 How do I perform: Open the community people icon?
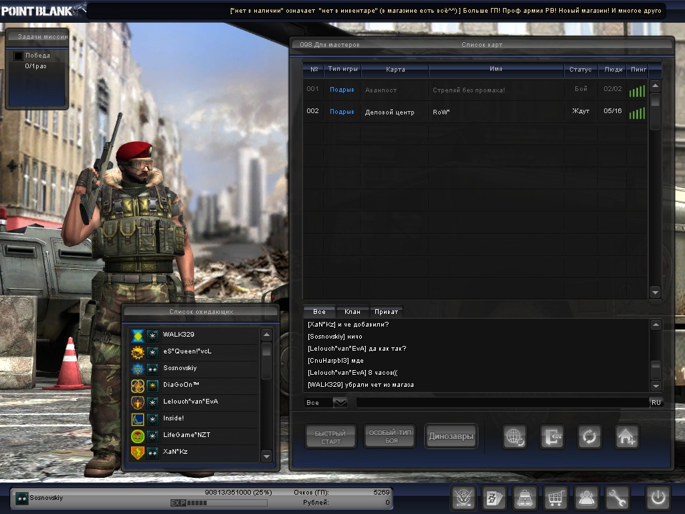[x=586, y=499]
